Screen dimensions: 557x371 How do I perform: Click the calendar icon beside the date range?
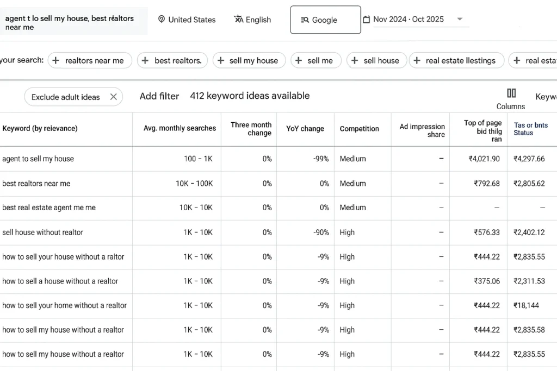tap(367, 20)
